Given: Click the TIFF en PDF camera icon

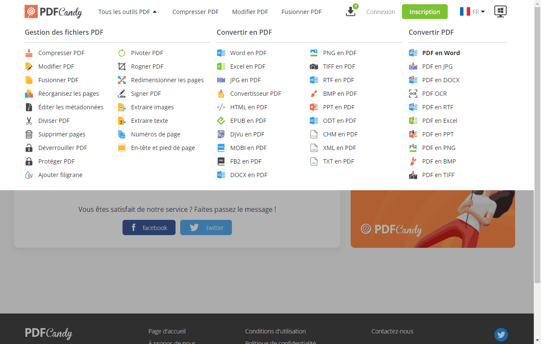Looking at the screenshot, I should (314, 67).
